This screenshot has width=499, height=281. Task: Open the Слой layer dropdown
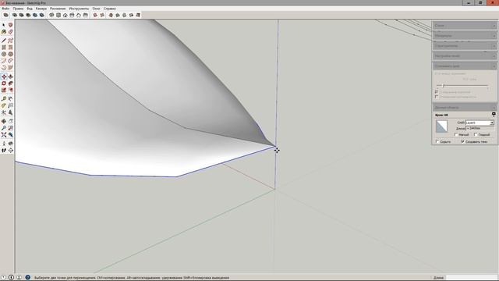(x=480, y=123)
